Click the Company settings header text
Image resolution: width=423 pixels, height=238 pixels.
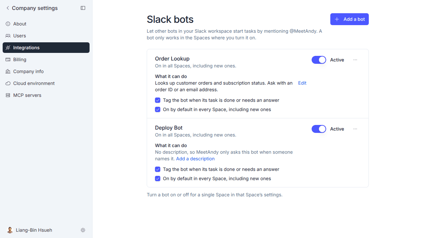coord(35,8)
